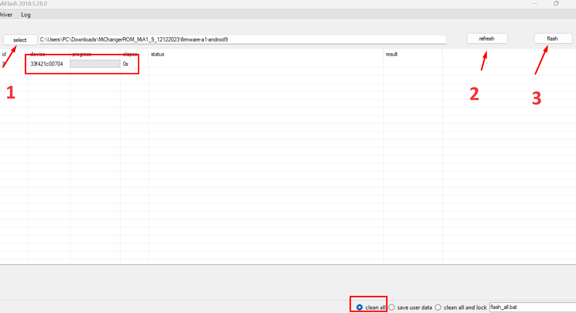
Task: Open the Log menu
Action: click(26, 14)
